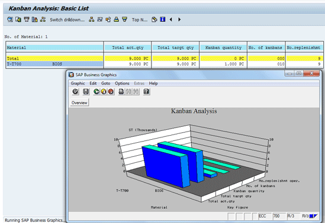Go to previous with left arrow
The height and width of the screenshot is (223, 325).
(x=171, y=19)
